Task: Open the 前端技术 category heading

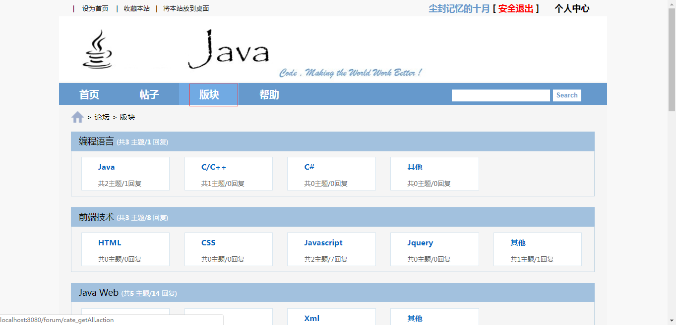Action: pyautogui.click(x=96, y=217)
